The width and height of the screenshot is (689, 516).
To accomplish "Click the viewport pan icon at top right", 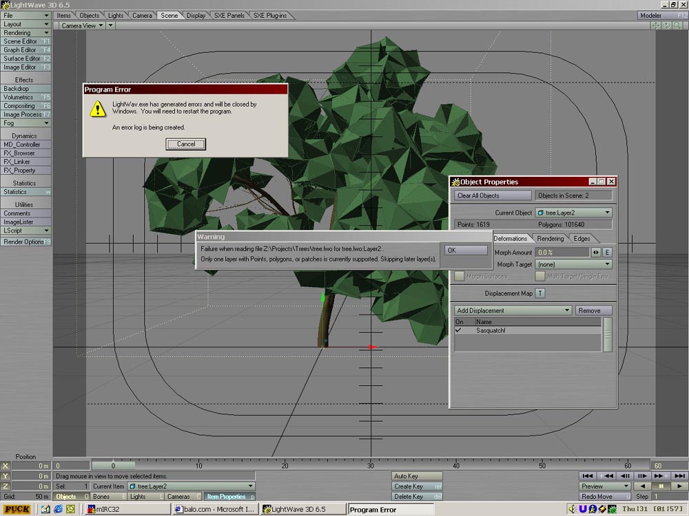I will [x=656, y=25].
